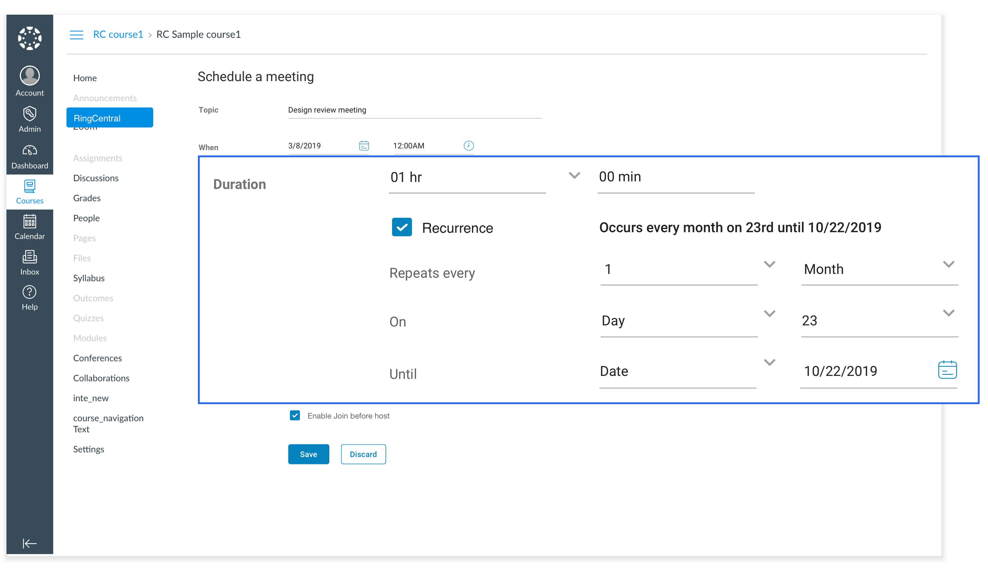Open Announcements in the course menu

105,98
